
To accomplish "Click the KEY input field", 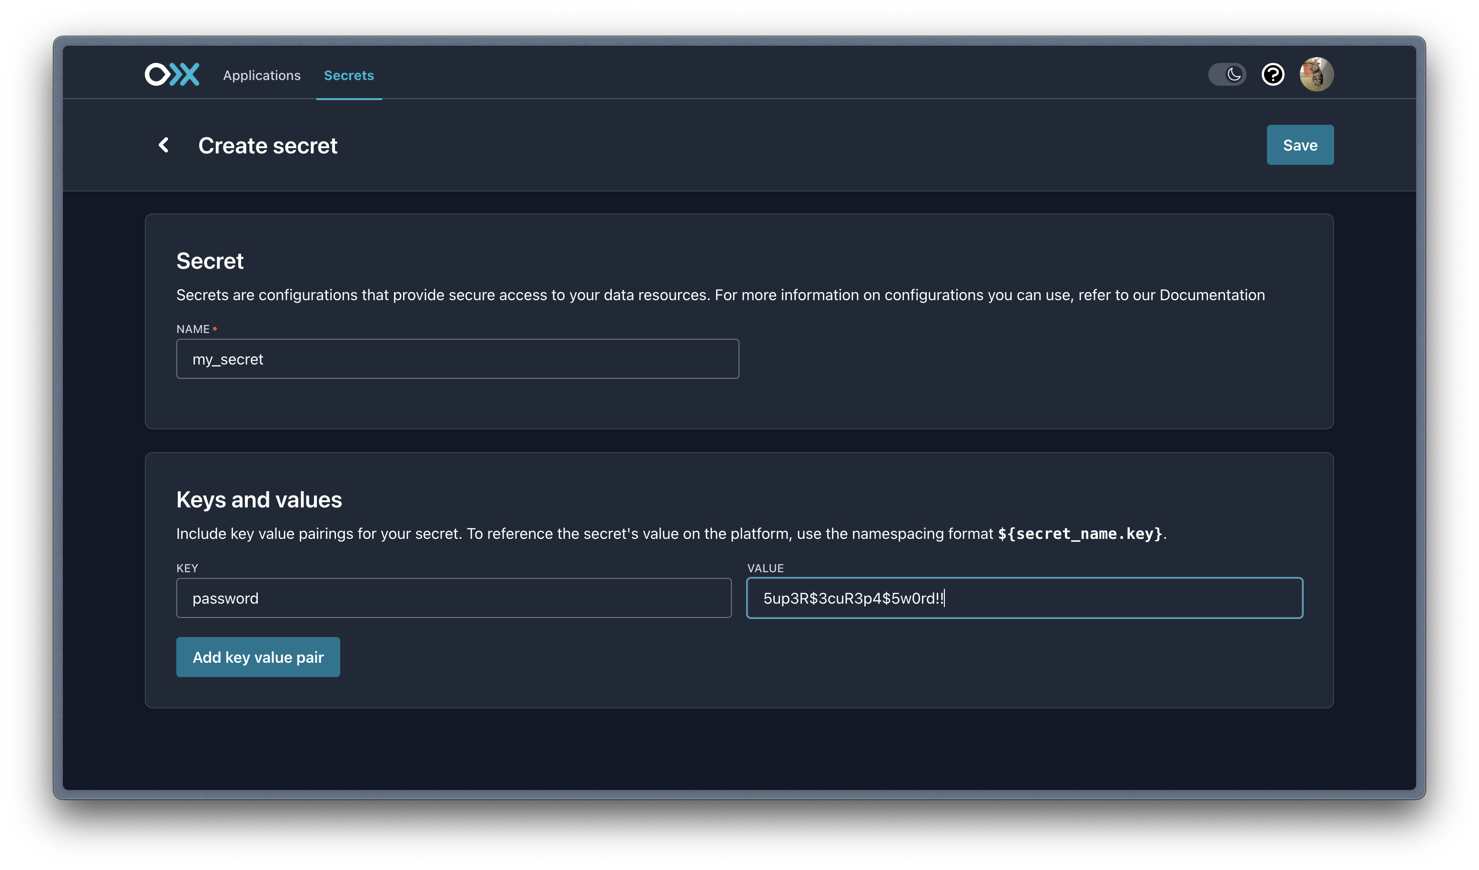I will [455, 597].
